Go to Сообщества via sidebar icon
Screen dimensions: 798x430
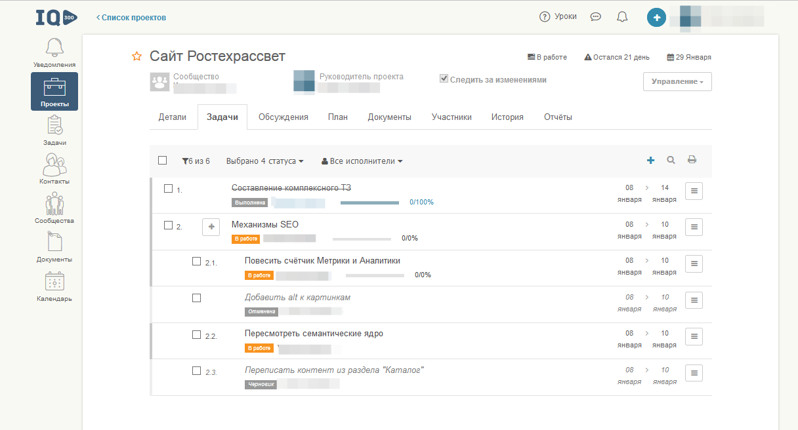pyautogui.click(x=54, y=206)
